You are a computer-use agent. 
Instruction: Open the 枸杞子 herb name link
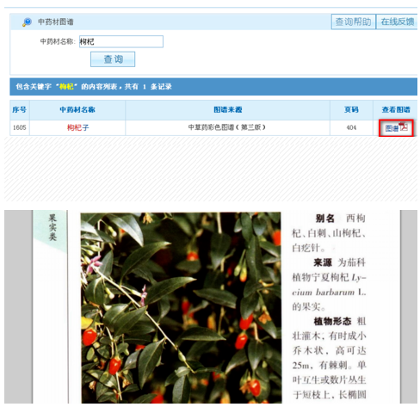click(77, 127)
